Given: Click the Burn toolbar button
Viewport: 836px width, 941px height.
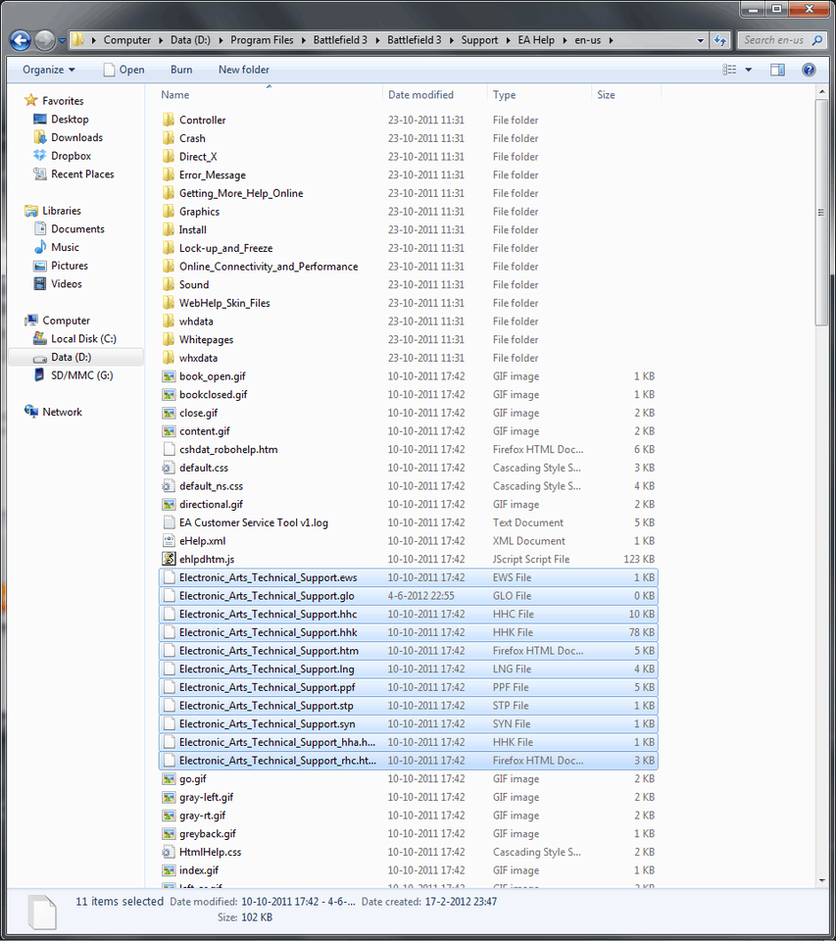Looking at the screenshot, I should coord(181,70).
